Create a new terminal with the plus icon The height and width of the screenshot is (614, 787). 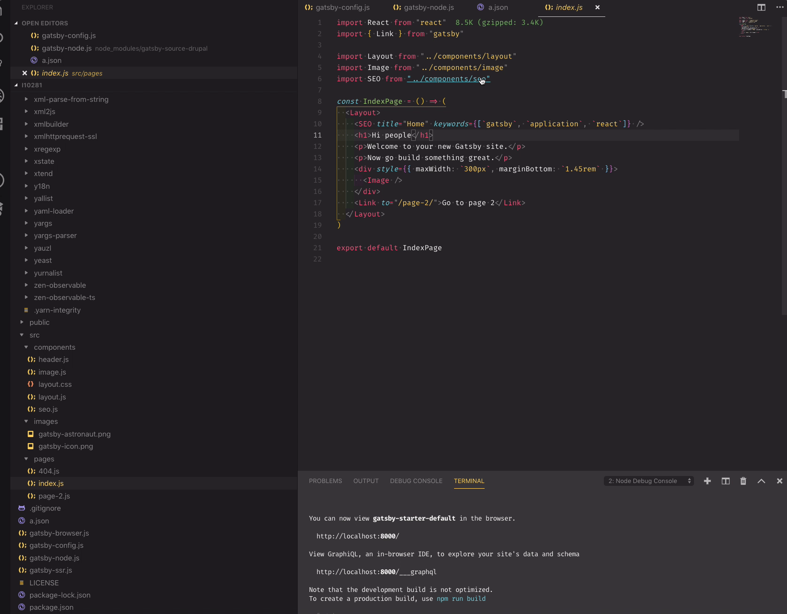707,481
